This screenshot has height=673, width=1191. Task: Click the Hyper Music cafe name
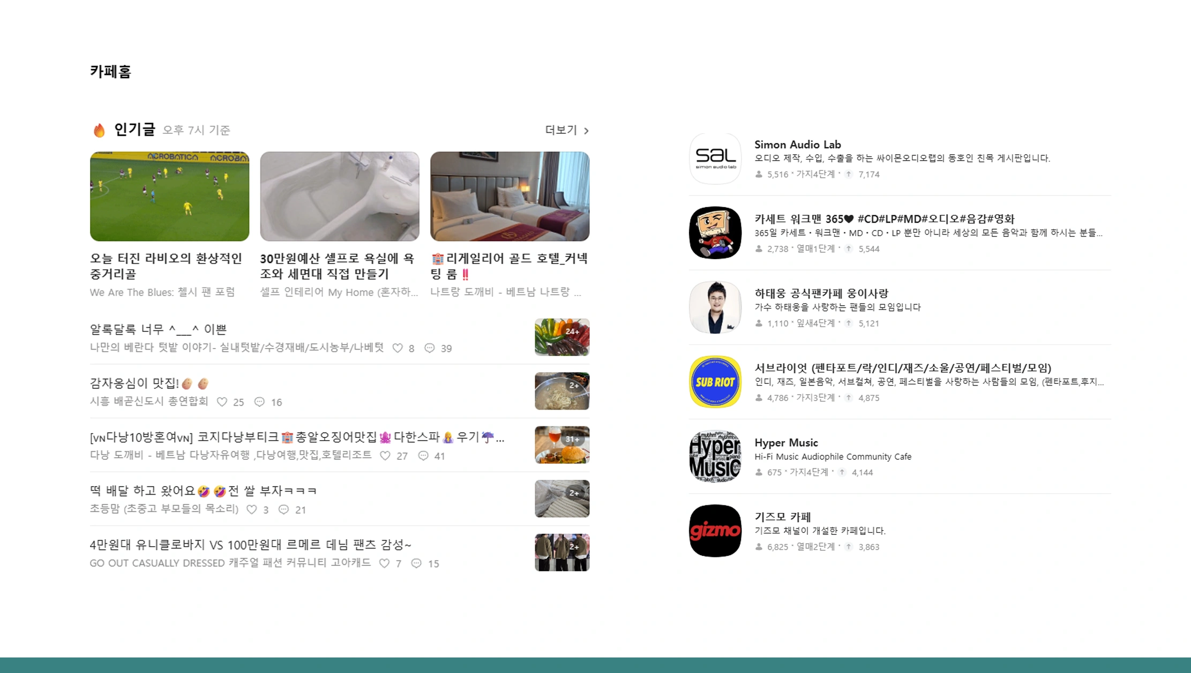point(785,443)
